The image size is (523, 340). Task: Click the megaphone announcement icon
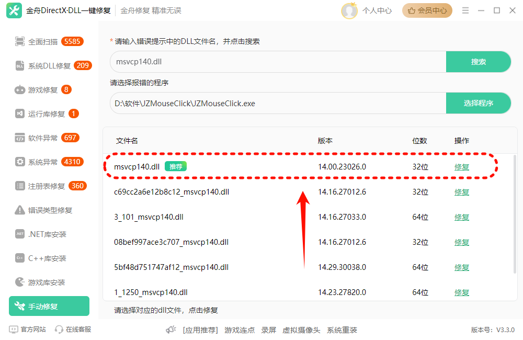pyautogui.click(x=171, y=330)
